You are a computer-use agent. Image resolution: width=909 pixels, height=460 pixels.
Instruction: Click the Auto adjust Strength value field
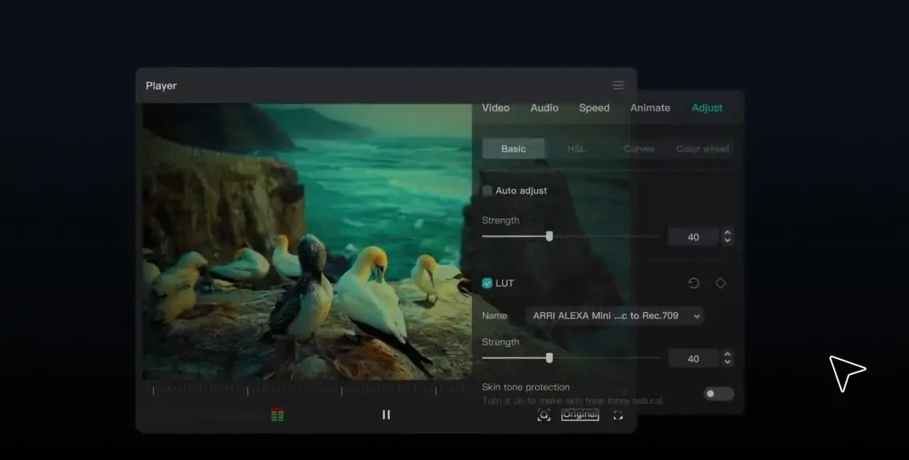pos(693,236)
